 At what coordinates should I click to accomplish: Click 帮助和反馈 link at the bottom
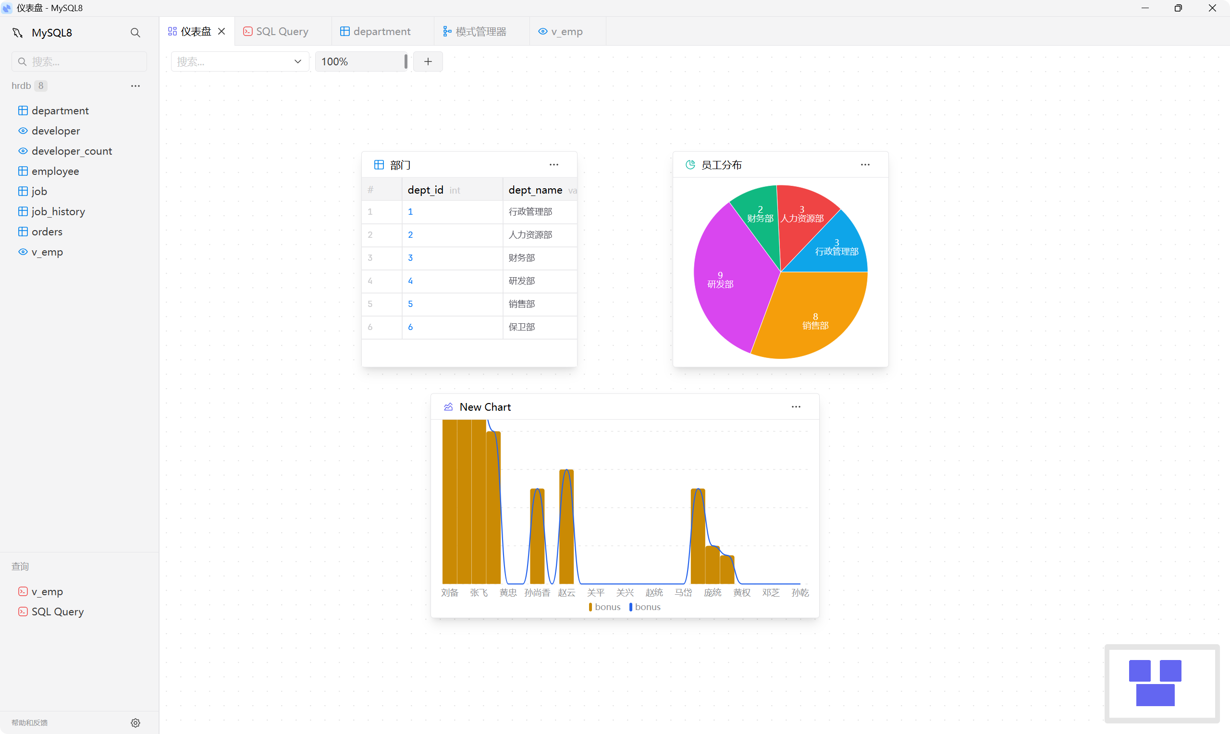click(x=30, y=722)
